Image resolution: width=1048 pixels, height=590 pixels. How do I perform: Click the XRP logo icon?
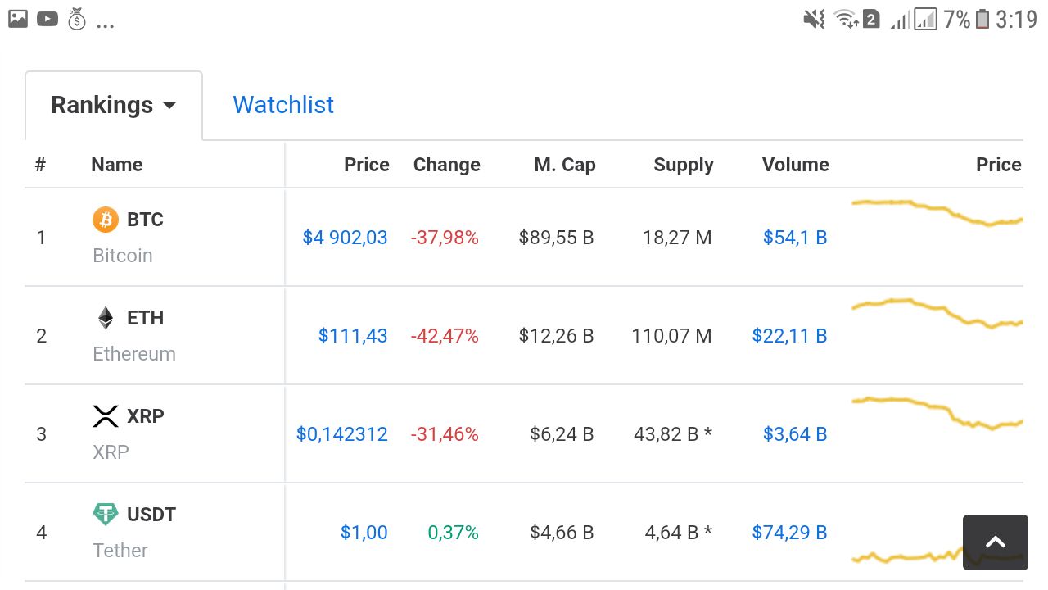pos(106,416)
